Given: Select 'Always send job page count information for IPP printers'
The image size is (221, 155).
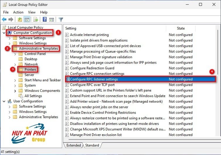Looking at the screenshot, I should pos(113,63).
